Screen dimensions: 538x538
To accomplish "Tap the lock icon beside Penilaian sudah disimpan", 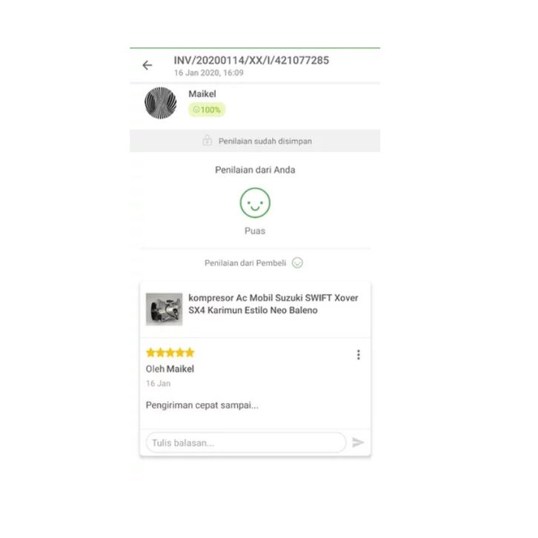I will pos(207,140).
